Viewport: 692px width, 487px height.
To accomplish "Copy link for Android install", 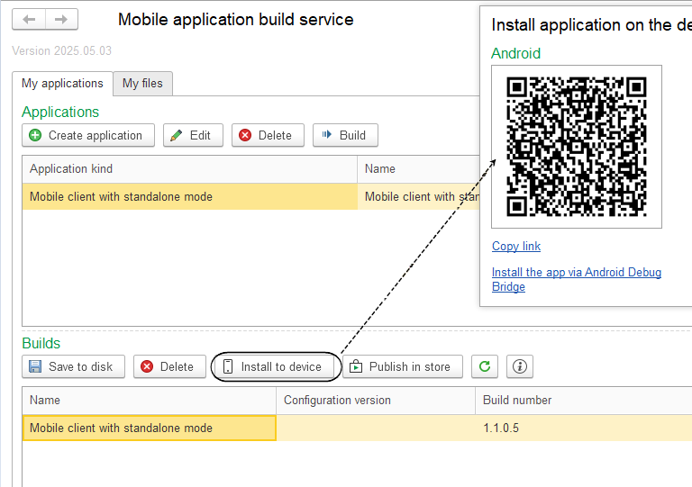I will coord(516,247).
